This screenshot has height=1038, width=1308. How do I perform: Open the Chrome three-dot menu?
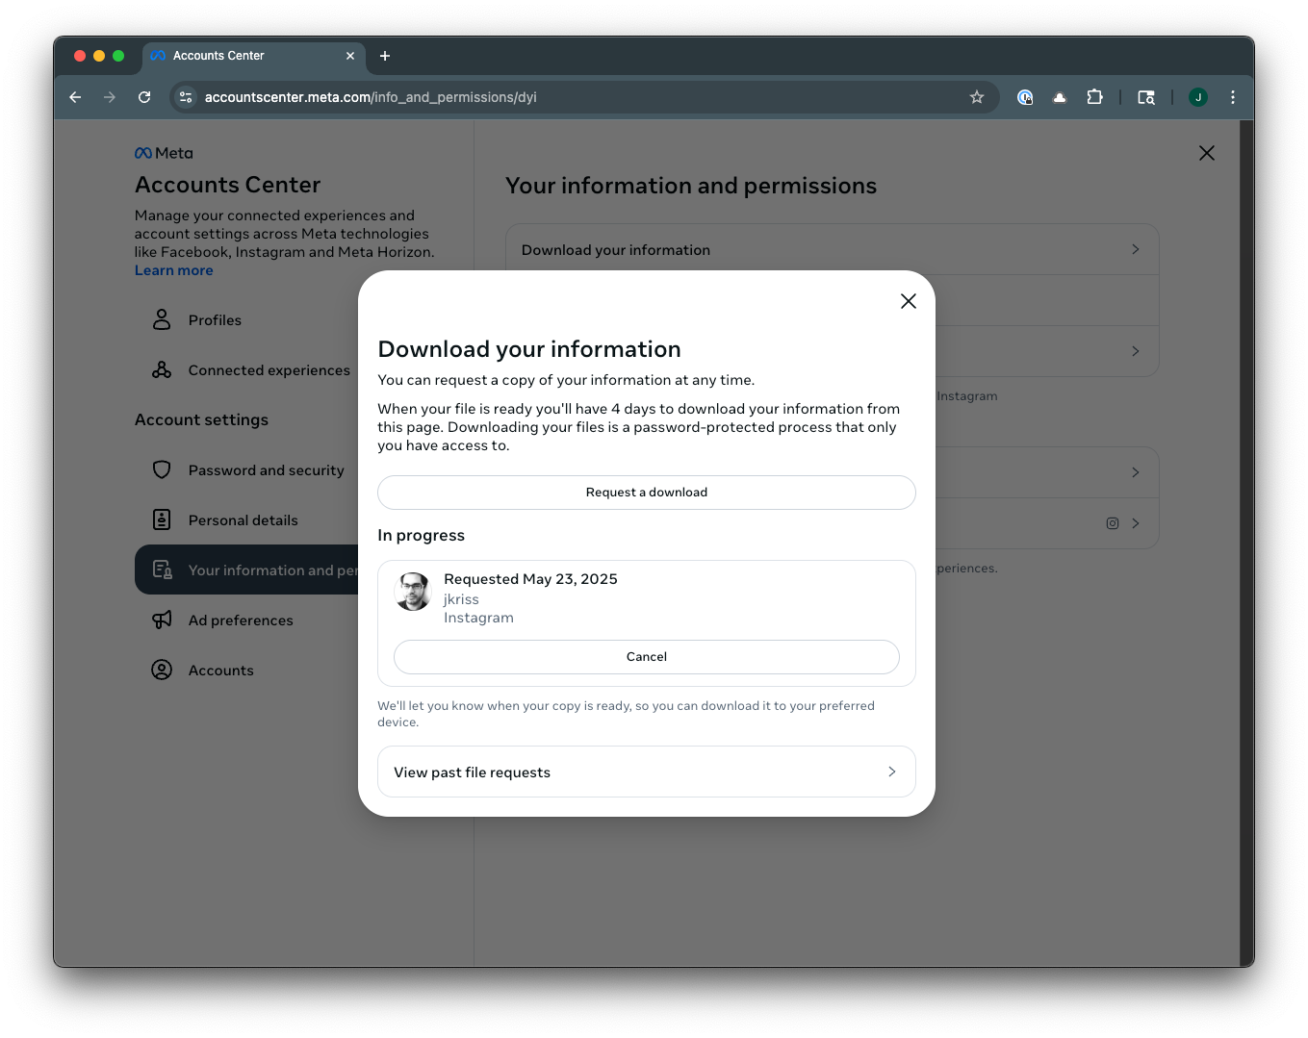click(1233, 97)
